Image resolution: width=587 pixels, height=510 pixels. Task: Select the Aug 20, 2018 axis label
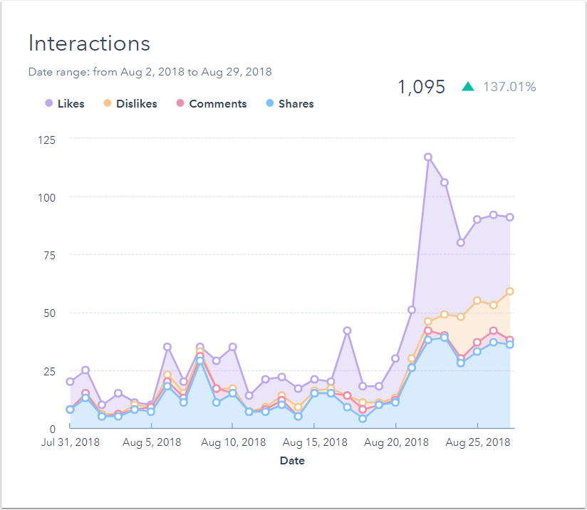[x=397, y=442]
